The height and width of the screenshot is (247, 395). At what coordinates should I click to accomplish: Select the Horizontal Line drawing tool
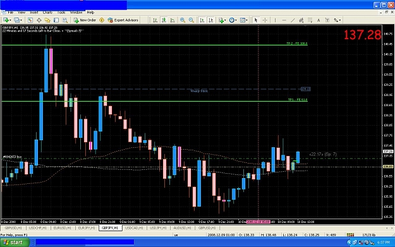click(284, 20)
